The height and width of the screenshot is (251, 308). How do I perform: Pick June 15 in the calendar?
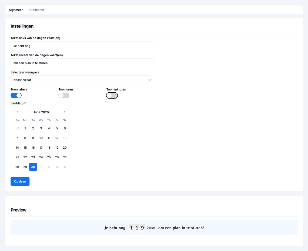click(x=25, y=148)
